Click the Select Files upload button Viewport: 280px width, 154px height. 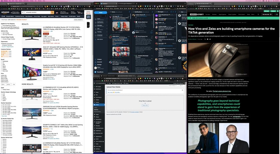145,106
